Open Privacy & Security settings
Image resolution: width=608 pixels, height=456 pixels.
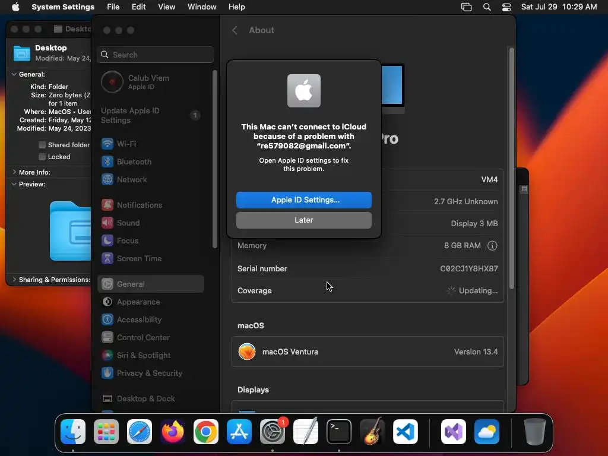[151, 373]
